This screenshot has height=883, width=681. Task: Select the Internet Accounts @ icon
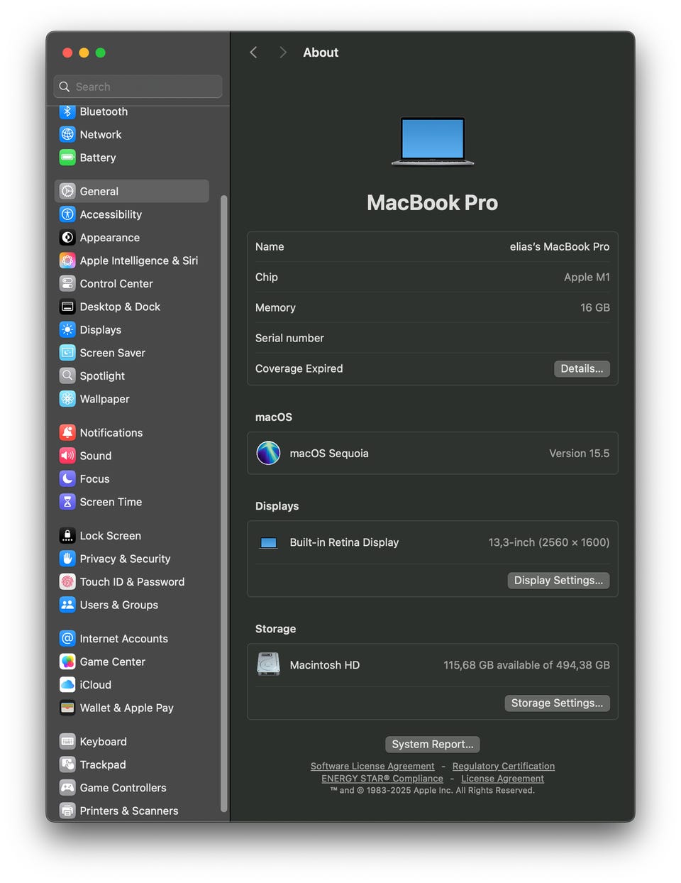click(67, 638)
